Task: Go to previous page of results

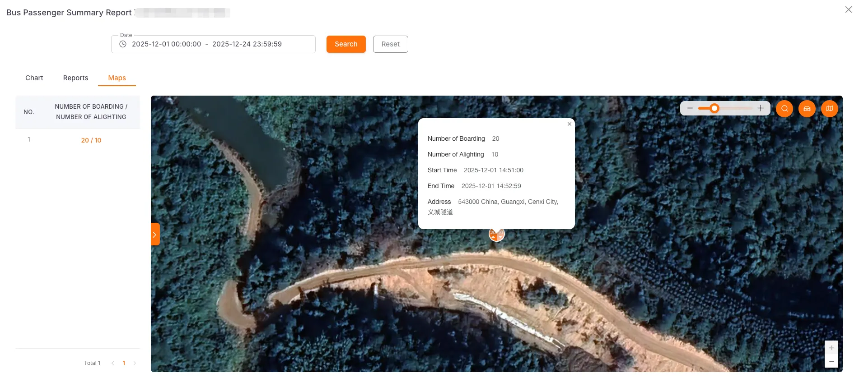Action: pos(112,363)
